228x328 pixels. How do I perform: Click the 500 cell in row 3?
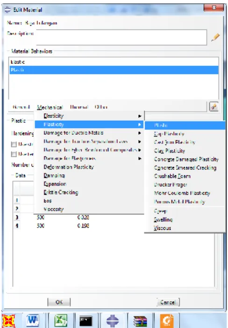coord(41,218)
